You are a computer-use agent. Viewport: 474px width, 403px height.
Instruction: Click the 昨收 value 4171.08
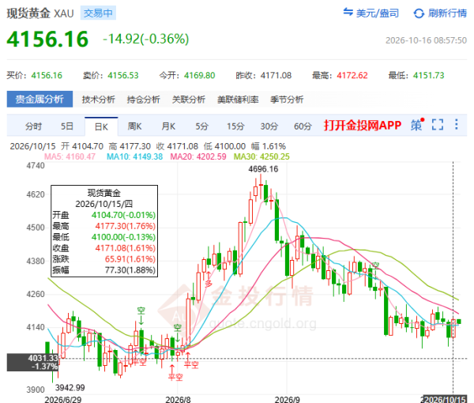[276, 75]
